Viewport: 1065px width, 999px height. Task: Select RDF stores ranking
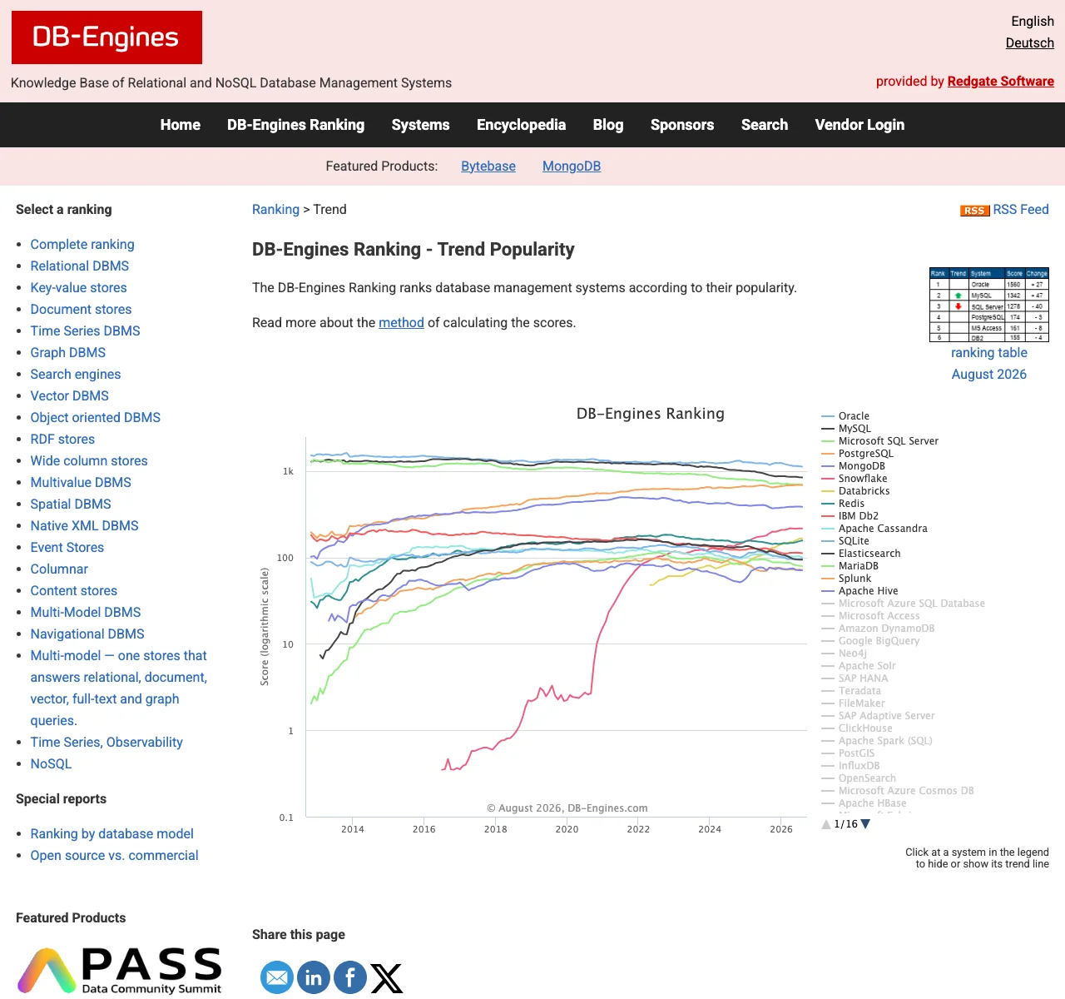click(62, 440)
